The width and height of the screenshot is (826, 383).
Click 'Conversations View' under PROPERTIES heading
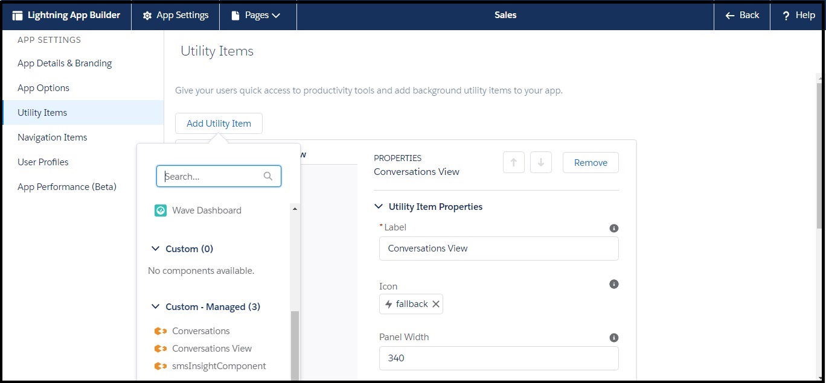(417, 172)
